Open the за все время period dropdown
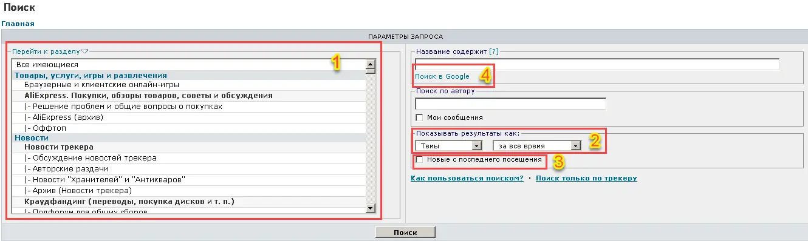 click(537, 146)
